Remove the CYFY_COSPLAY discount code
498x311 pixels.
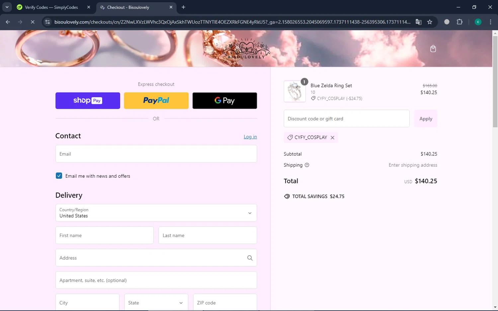(332, 138)
